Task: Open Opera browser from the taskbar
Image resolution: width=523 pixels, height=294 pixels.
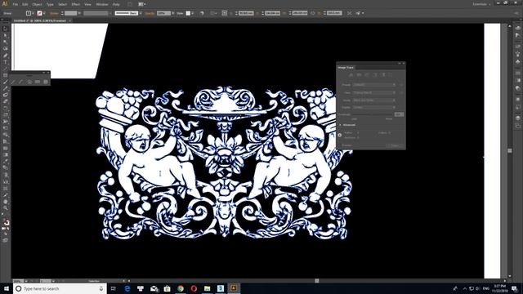Action: click(194, 288)
